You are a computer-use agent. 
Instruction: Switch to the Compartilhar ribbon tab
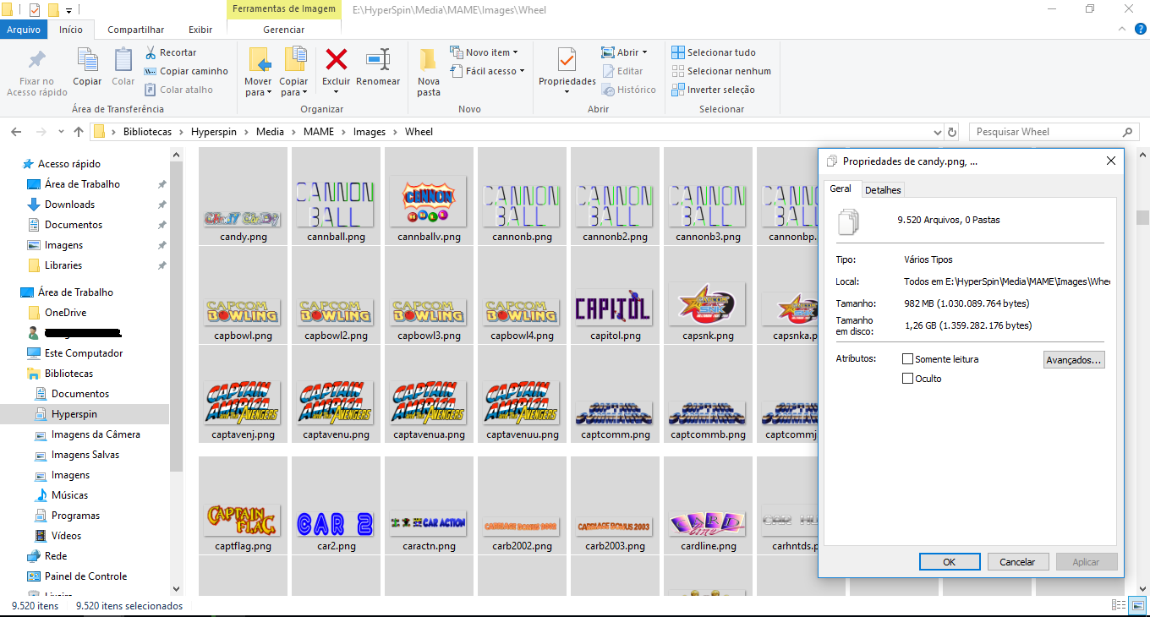pos(135,30)
